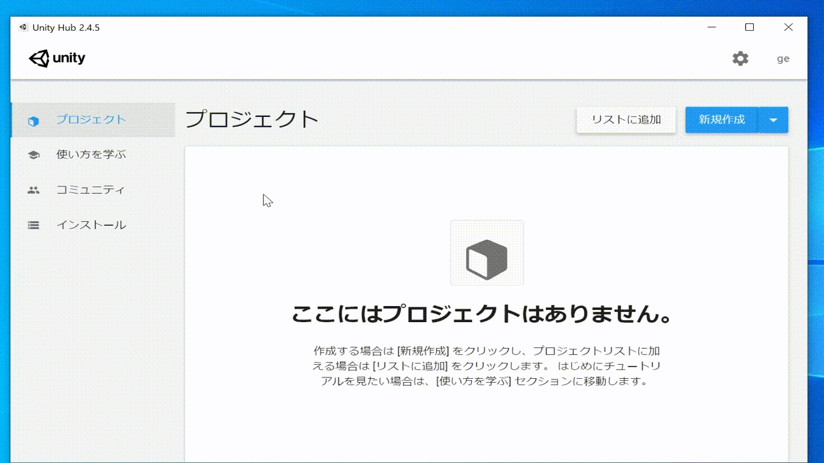Click the リストに追加 button
The height and width of the screenshot is (463, 824).
[626, 120]
